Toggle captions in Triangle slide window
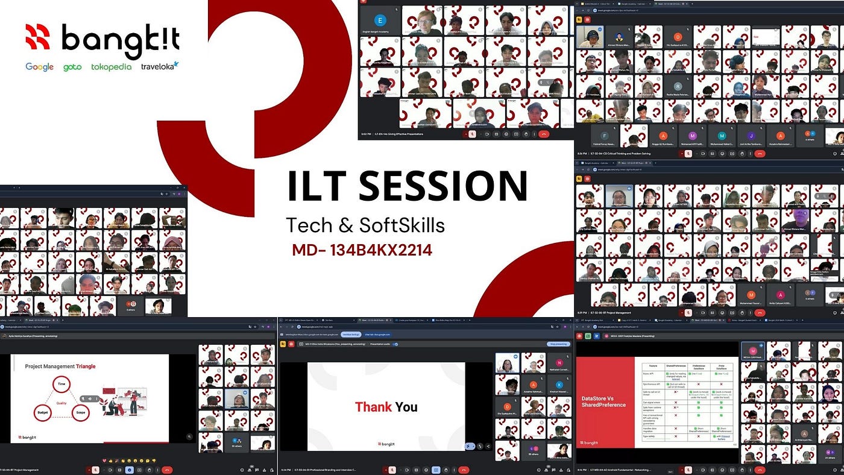The image size is (844, 475). [119, 470]
